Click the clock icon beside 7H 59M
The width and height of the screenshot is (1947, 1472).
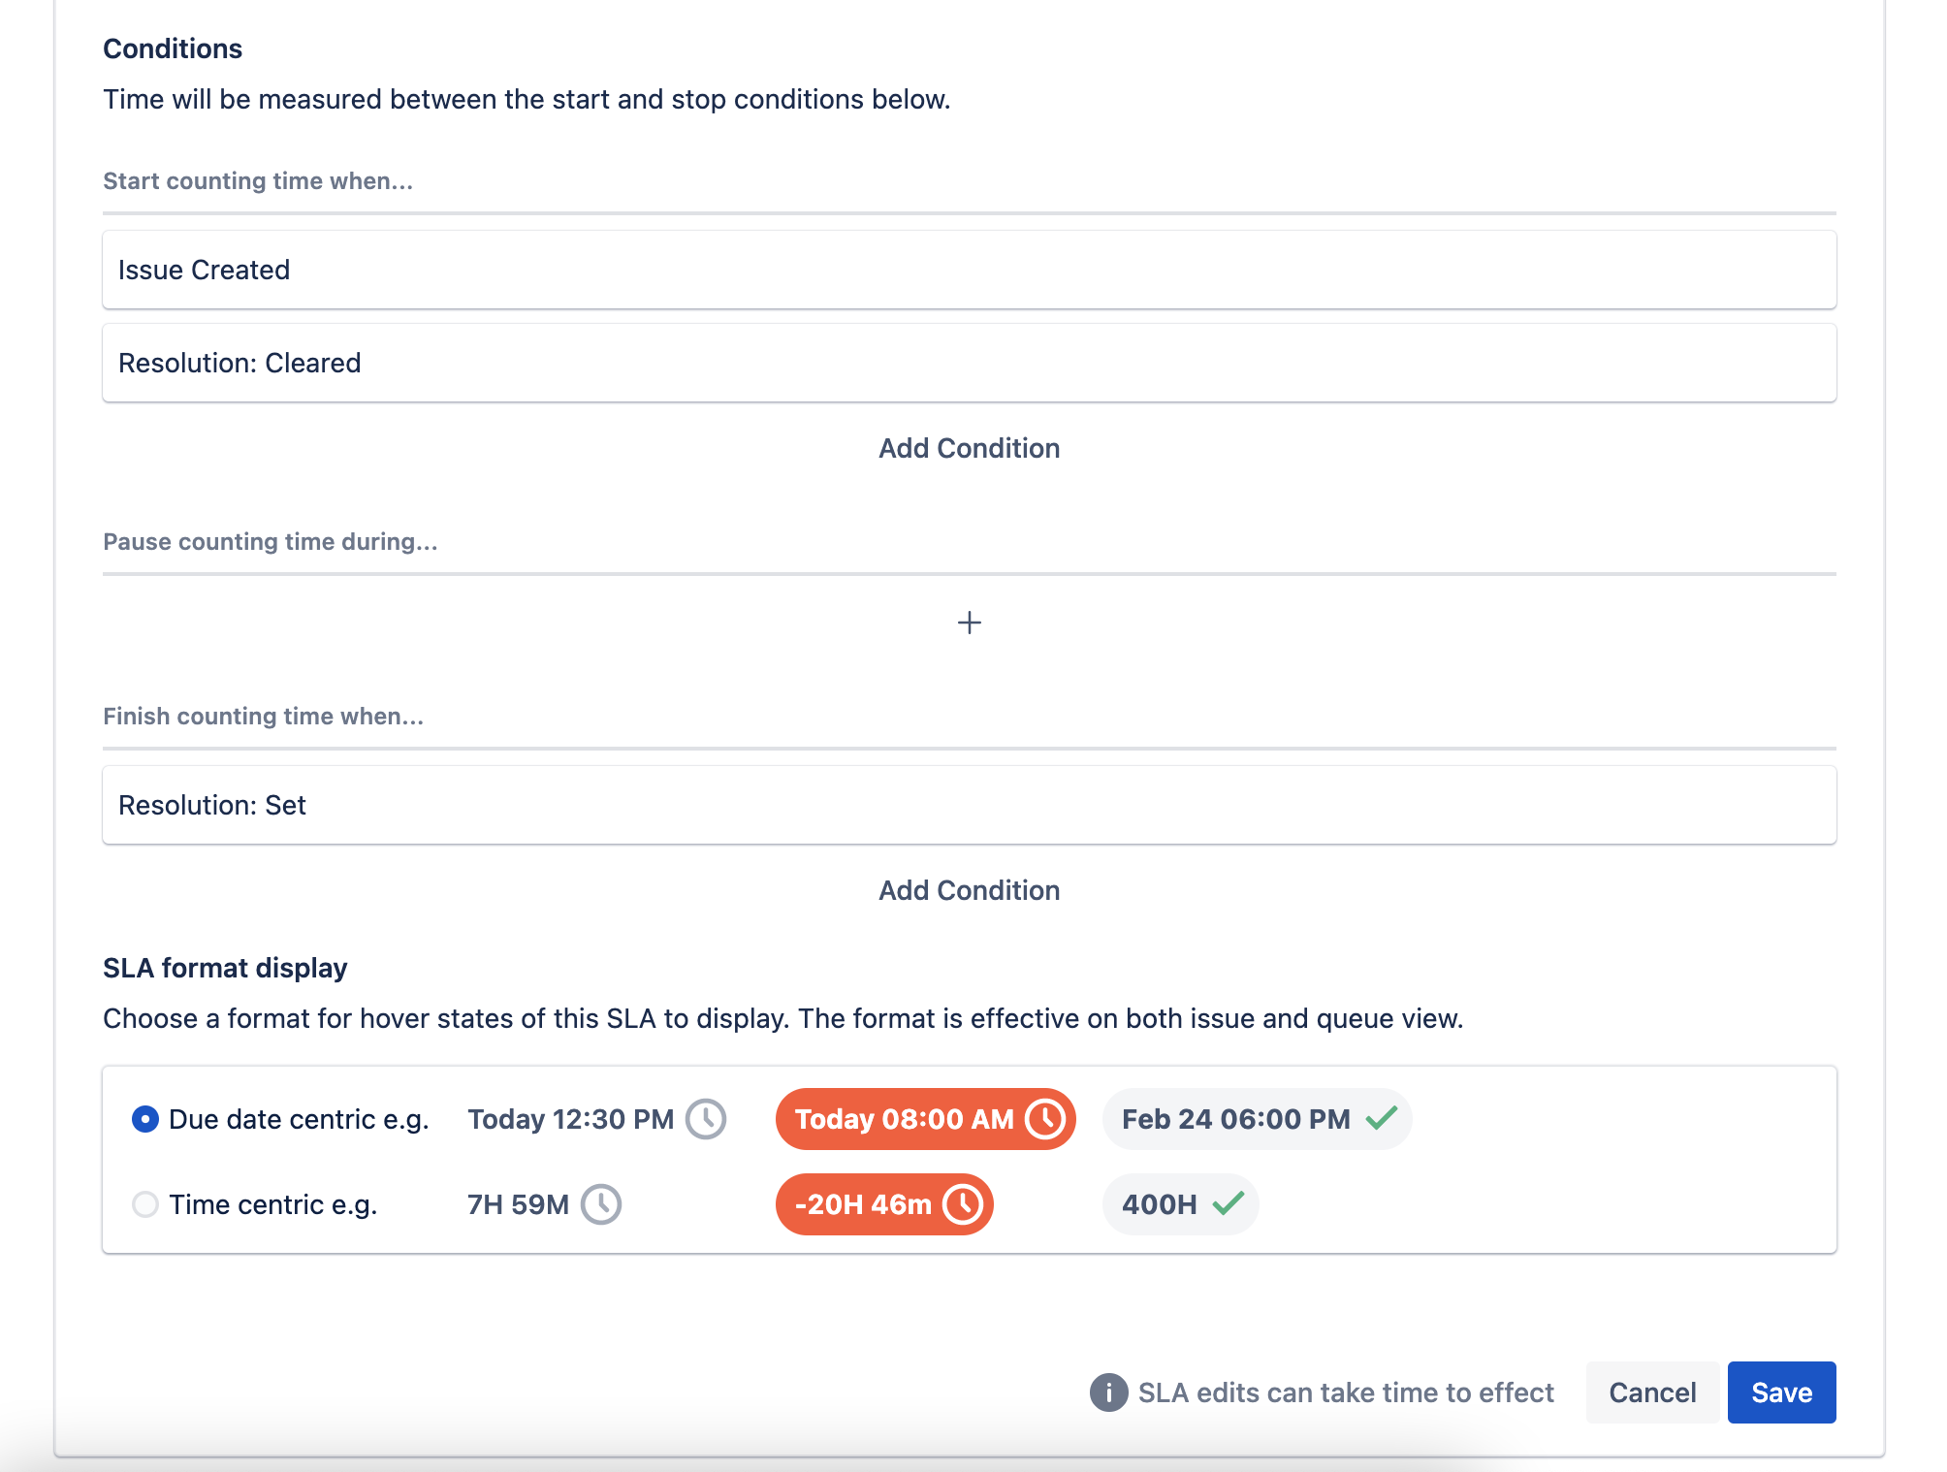(601, 1204)
